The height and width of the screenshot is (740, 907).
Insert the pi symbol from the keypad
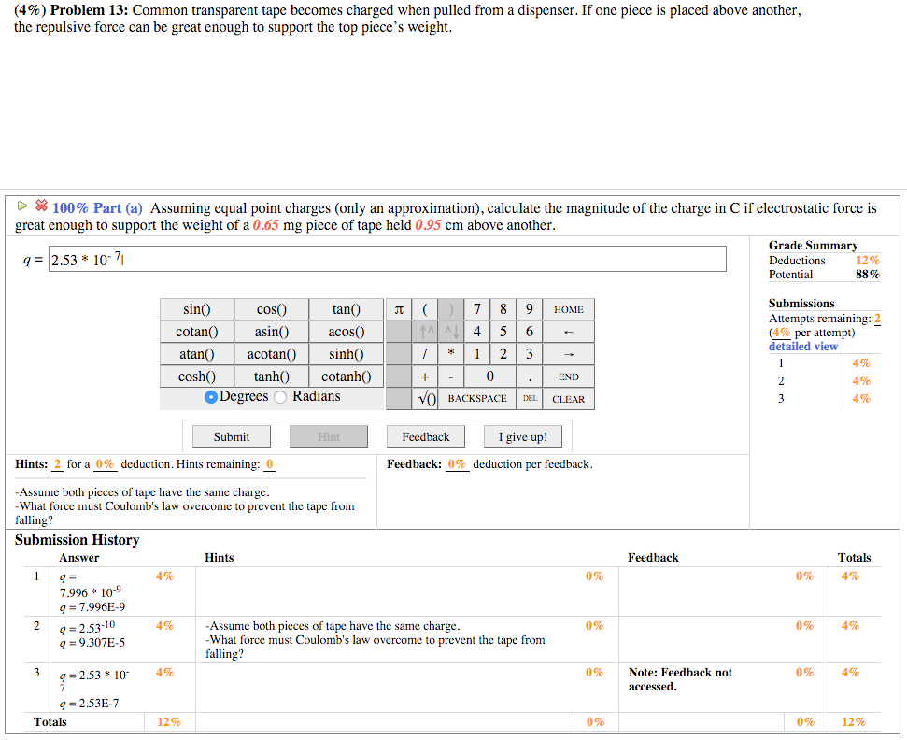click(399, 308)
